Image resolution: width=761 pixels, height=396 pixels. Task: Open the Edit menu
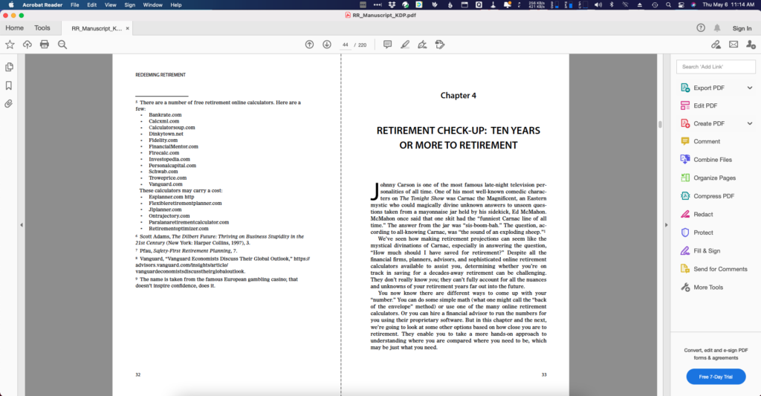[91, 5]
